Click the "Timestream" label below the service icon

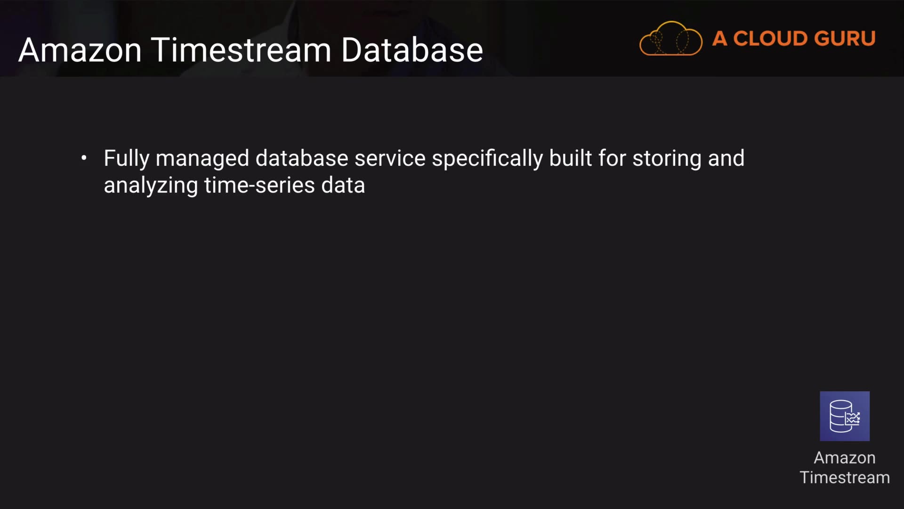click(x=845, y=477)
